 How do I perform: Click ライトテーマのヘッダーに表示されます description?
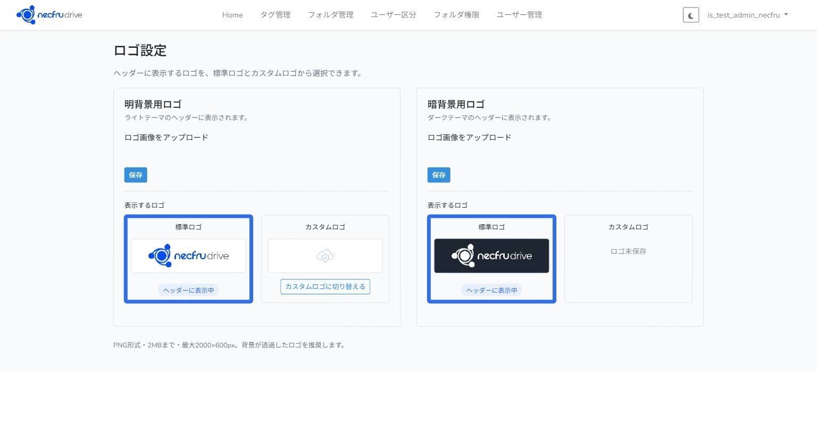(x=187, y=117)
